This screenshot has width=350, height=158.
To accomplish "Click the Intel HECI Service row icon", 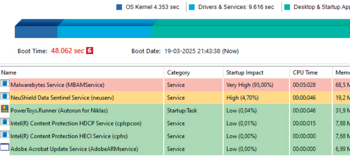I will [x=5, y=136].
